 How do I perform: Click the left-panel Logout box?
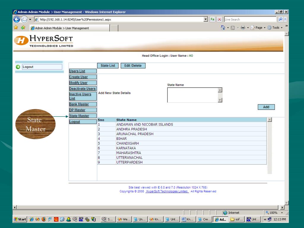pos(42,67)
